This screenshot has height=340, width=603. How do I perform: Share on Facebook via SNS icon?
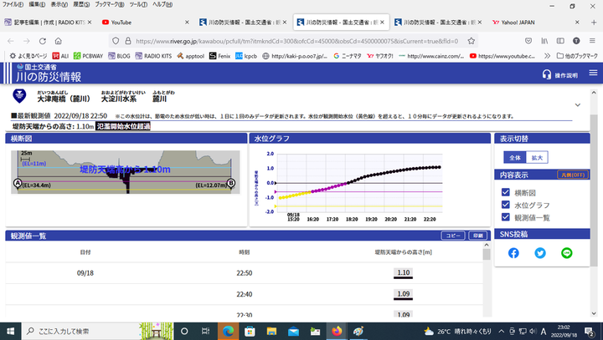point(513,253)
